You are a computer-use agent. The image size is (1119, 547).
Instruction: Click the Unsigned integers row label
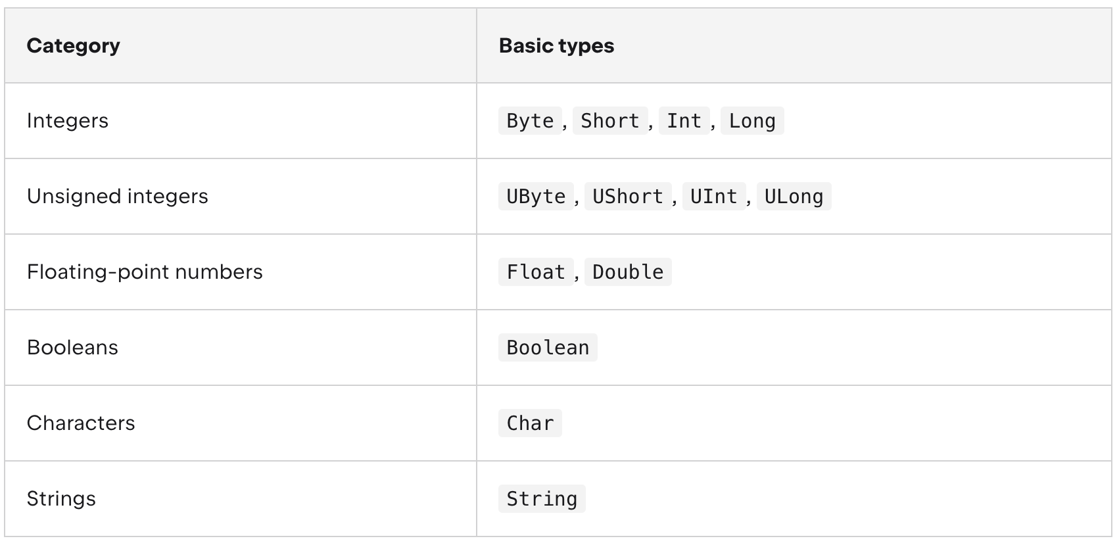click(118, 197)
